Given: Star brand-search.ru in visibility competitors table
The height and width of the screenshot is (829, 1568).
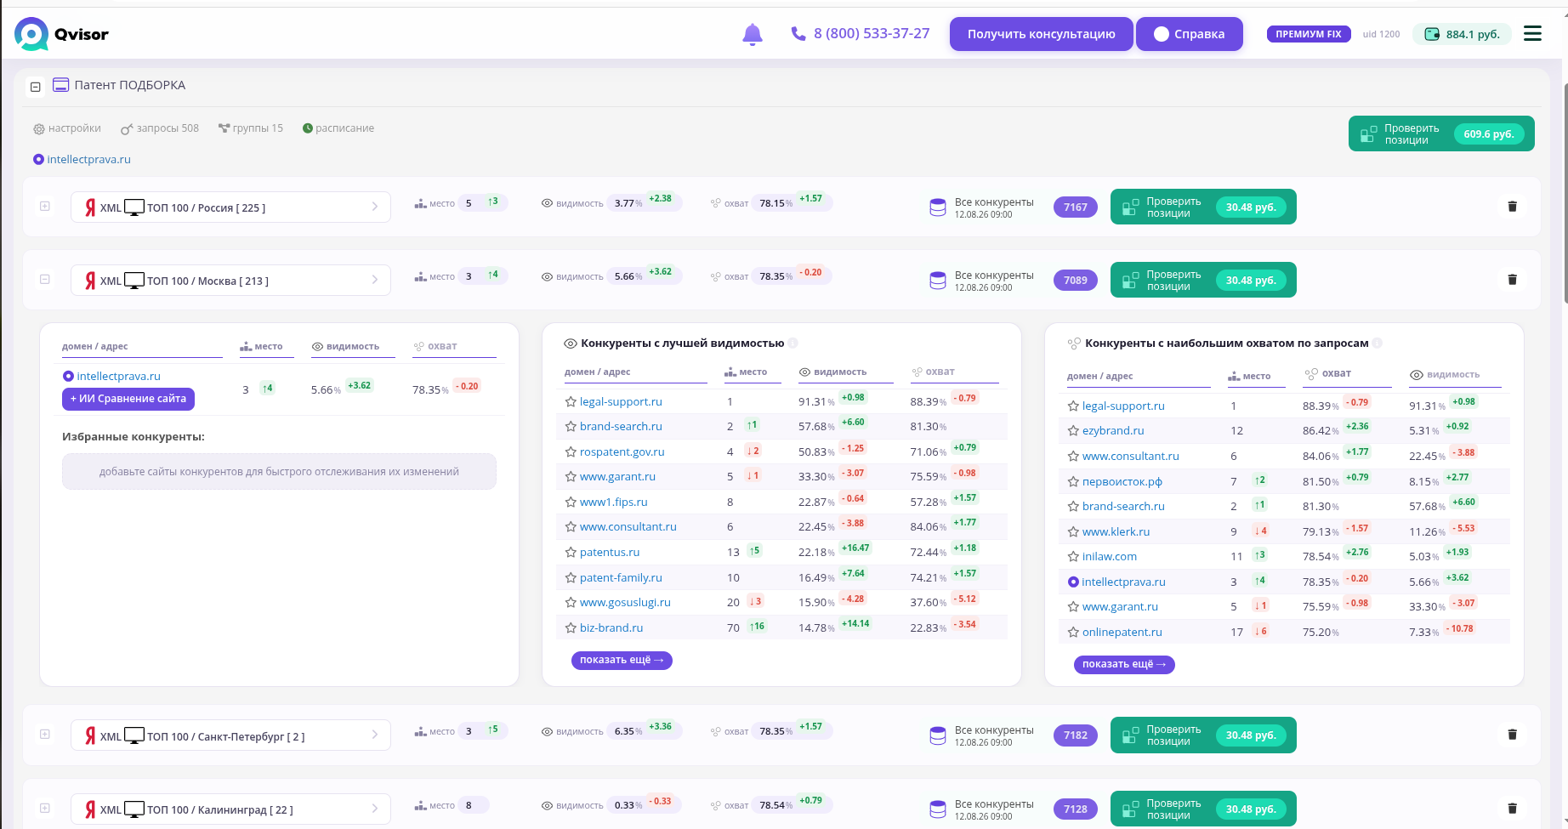Looking at the screenshot, I should tap(571, 427).
